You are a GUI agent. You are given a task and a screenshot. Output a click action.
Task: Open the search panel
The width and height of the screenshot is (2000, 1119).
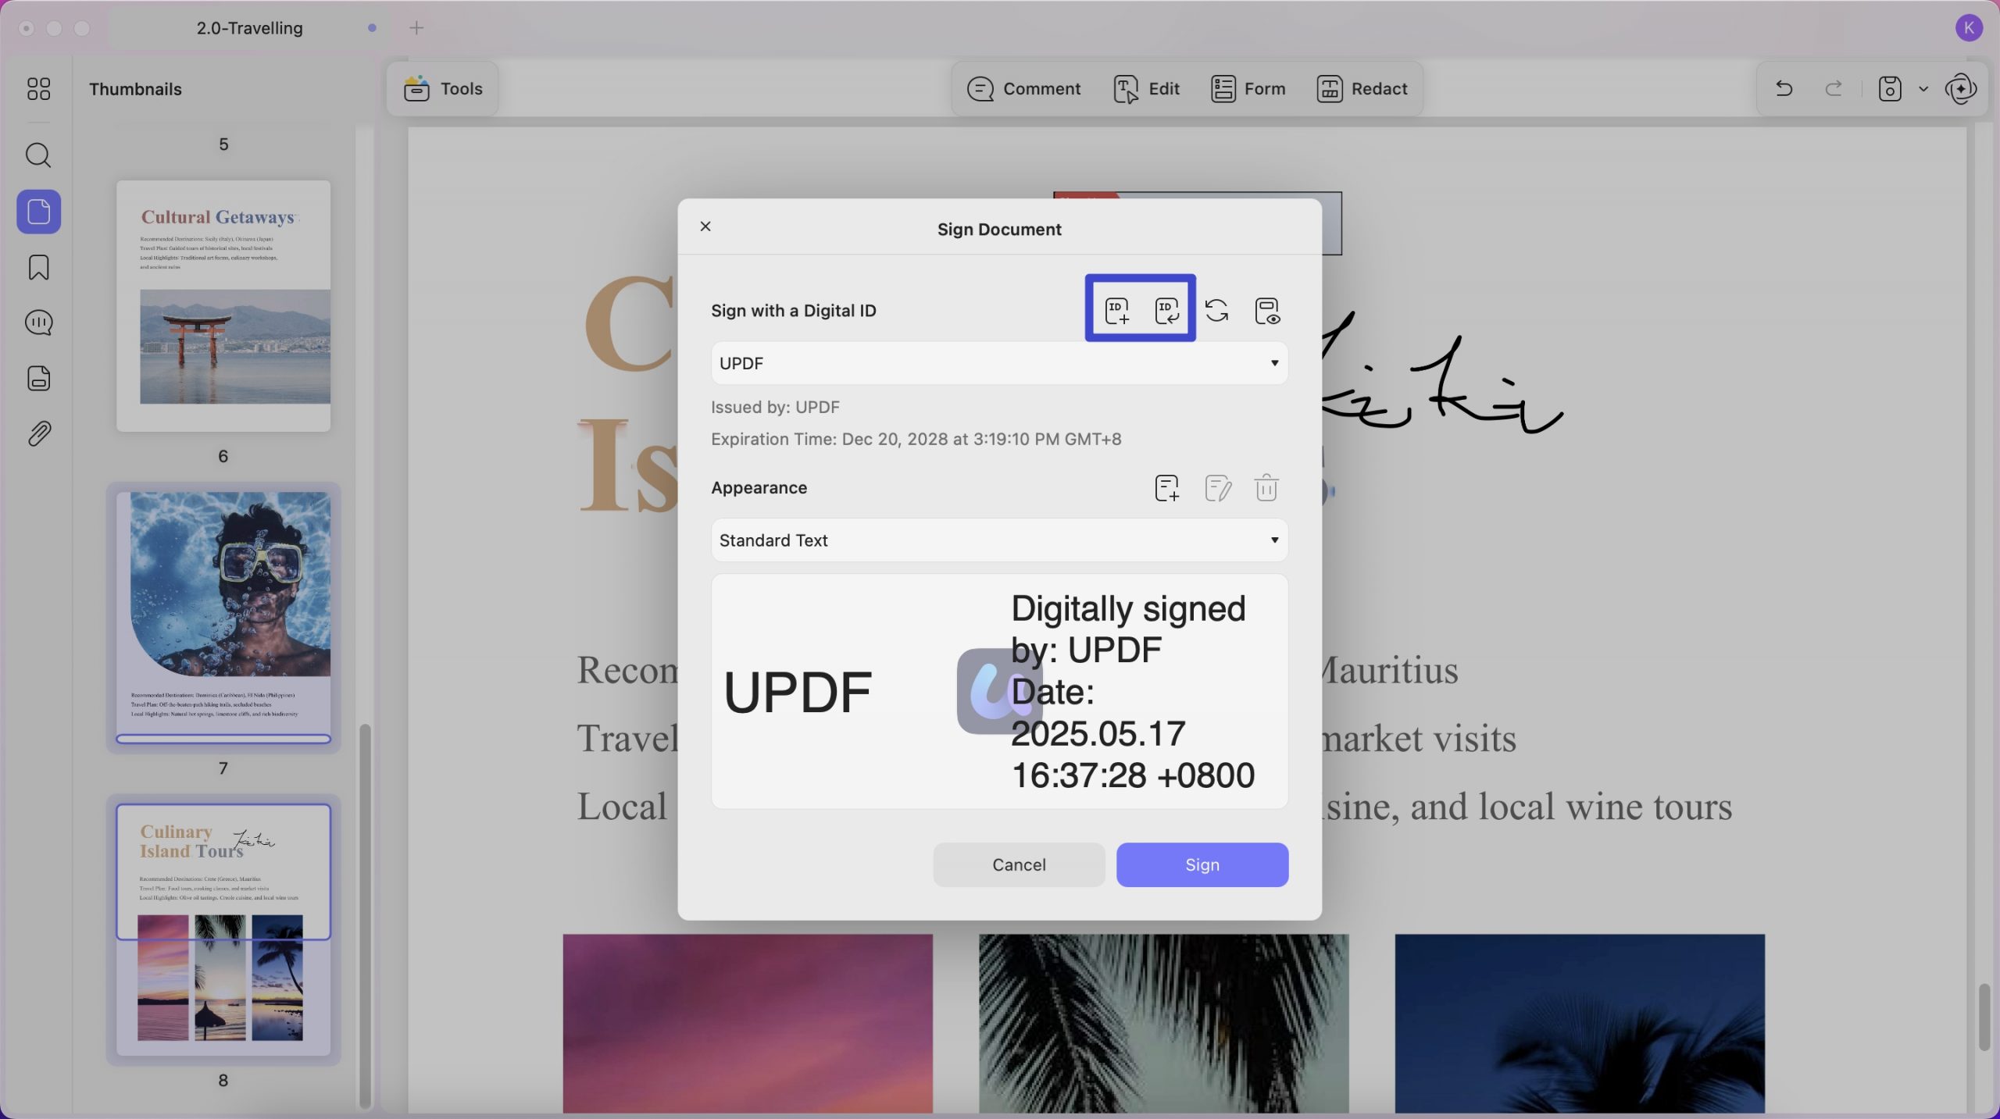tap(38, 155)
